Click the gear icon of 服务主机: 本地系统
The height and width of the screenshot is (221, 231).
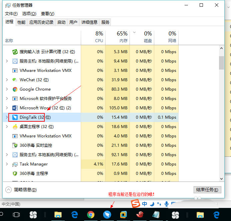15,155
